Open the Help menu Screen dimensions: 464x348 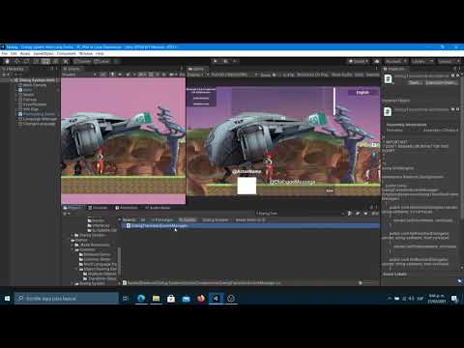pos(100,53)
